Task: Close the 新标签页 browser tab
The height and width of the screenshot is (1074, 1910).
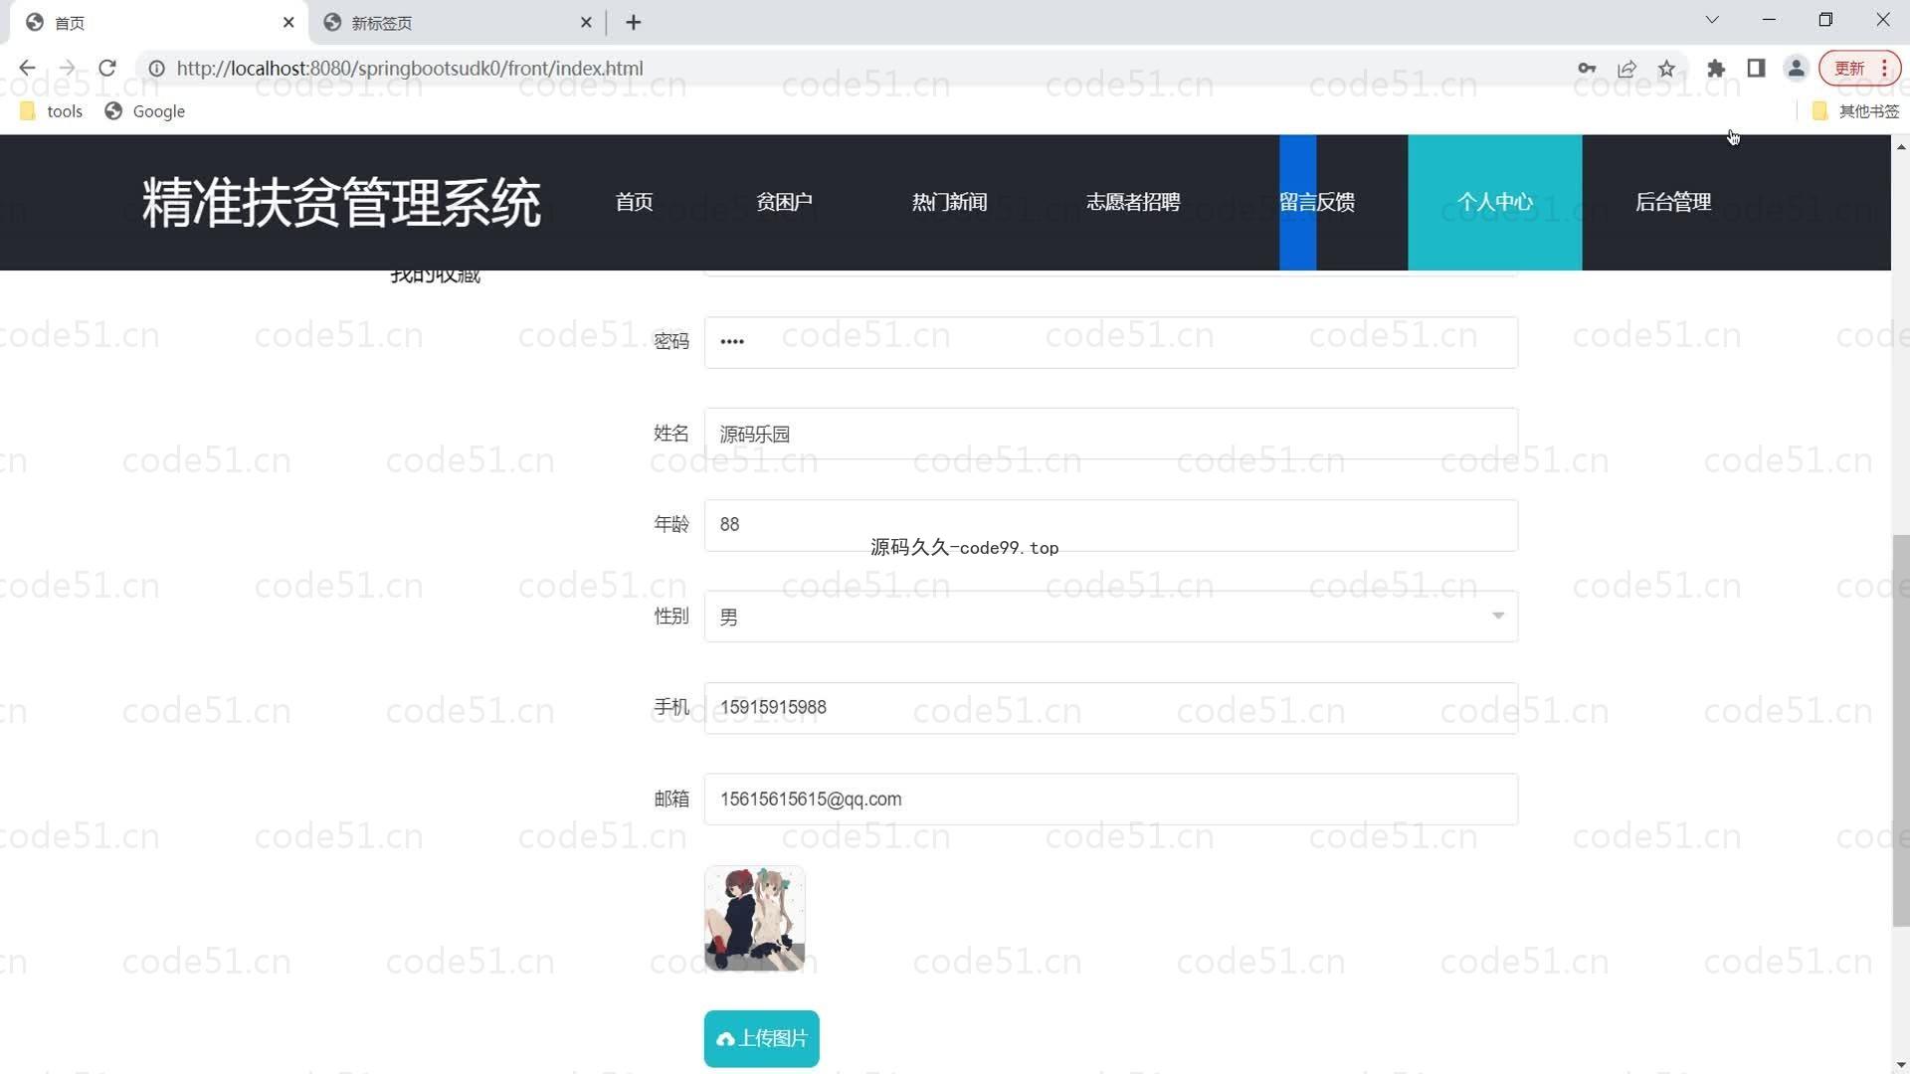Action: [x=586, y=22]
